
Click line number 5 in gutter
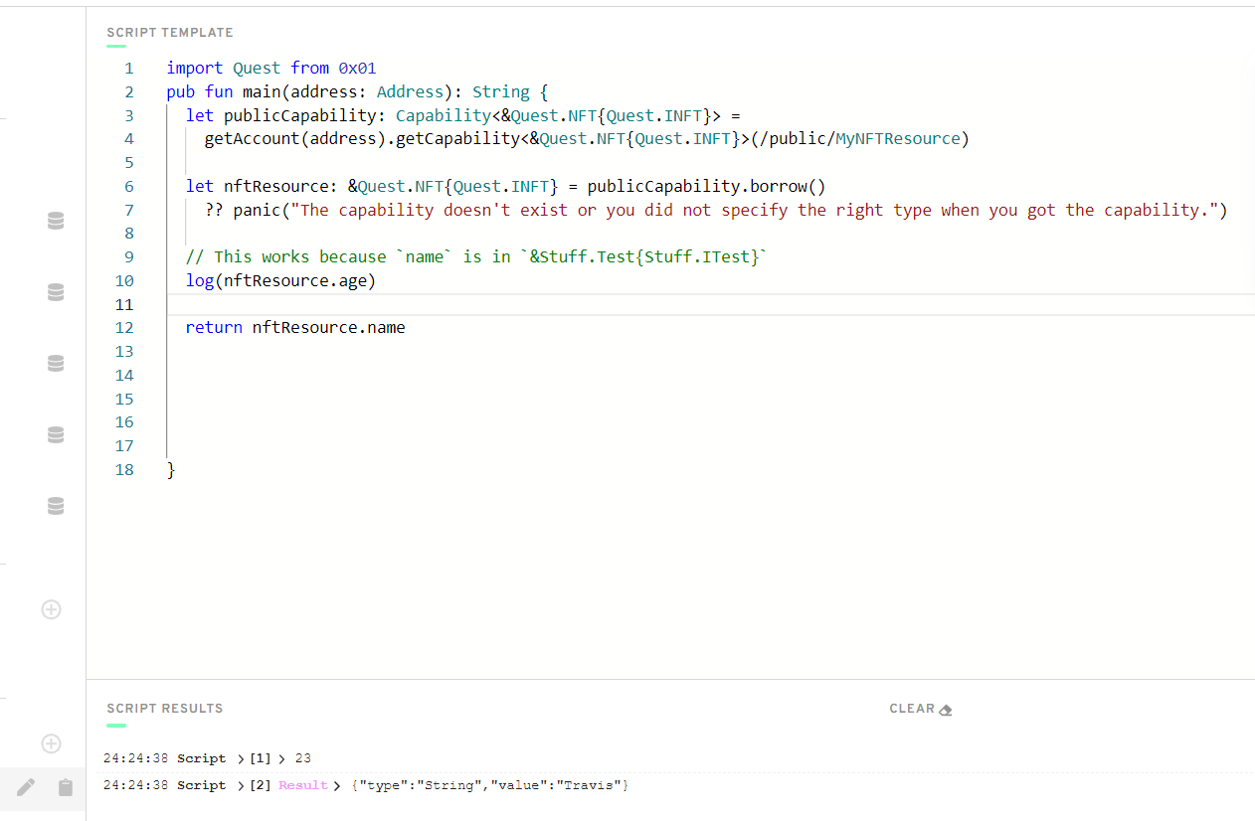128,163
